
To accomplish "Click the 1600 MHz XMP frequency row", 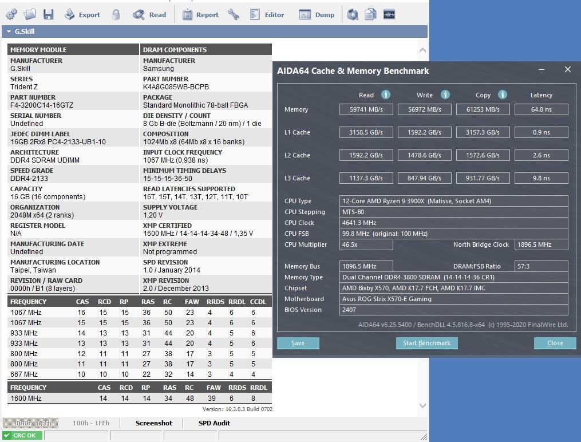I will [139, 398].
